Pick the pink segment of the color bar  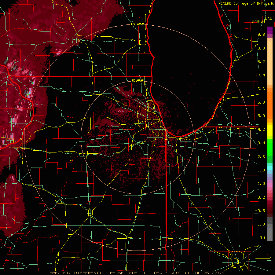(270, 185)
